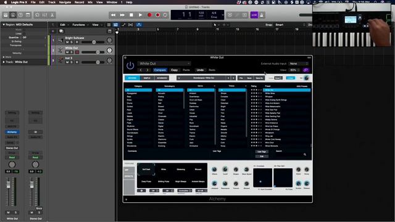
Task: Switch to the SIMPLE tab in Alchemy
Action: [x=147, y=78]
